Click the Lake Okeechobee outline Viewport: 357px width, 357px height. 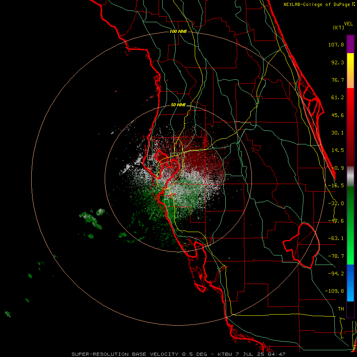tap(301, 246)
